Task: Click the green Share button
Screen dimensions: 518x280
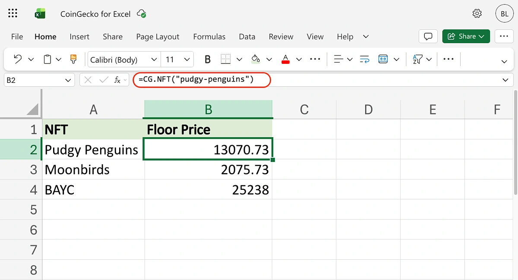Action: [466, 36]
